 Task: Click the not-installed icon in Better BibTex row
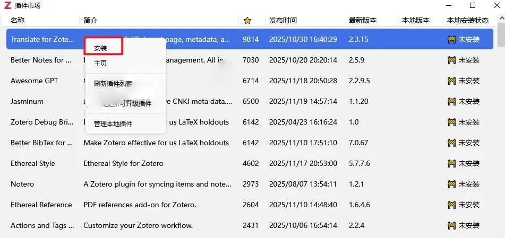pyautogui.click(x=452, y=143)
